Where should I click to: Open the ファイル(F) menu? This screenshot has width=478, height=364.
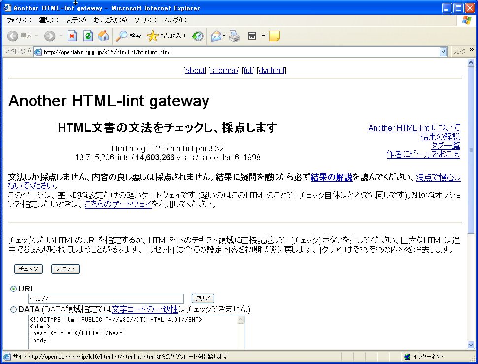(x=19, y=20)
